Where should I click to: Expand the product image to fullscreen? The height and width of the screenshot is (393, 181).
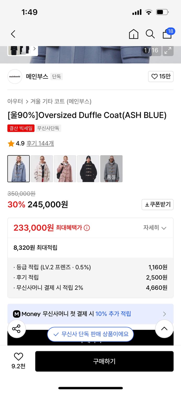coord(168,51)
